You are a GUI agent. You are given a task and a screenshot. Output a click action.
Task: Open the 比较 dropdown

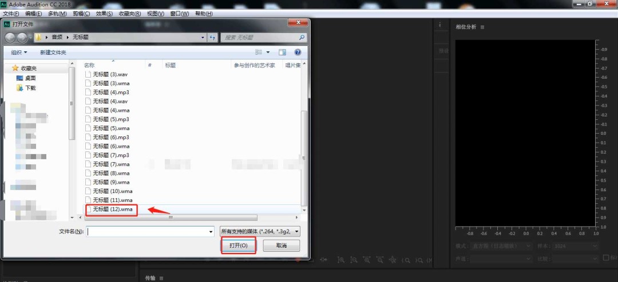576,259
